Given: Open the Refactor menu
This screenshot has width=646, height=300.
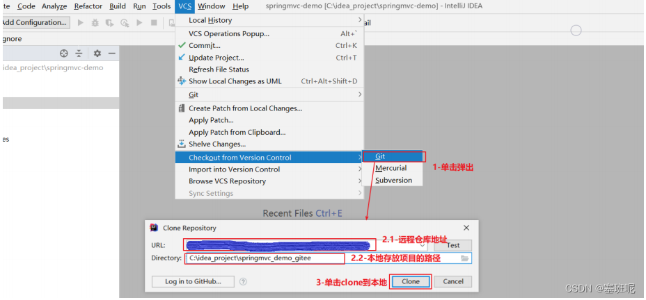Looking at the screenshot, I should tap(88, 6).
